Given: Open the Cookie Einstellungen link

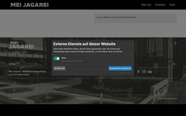Looking at the screenshot, I should point(167,98).
